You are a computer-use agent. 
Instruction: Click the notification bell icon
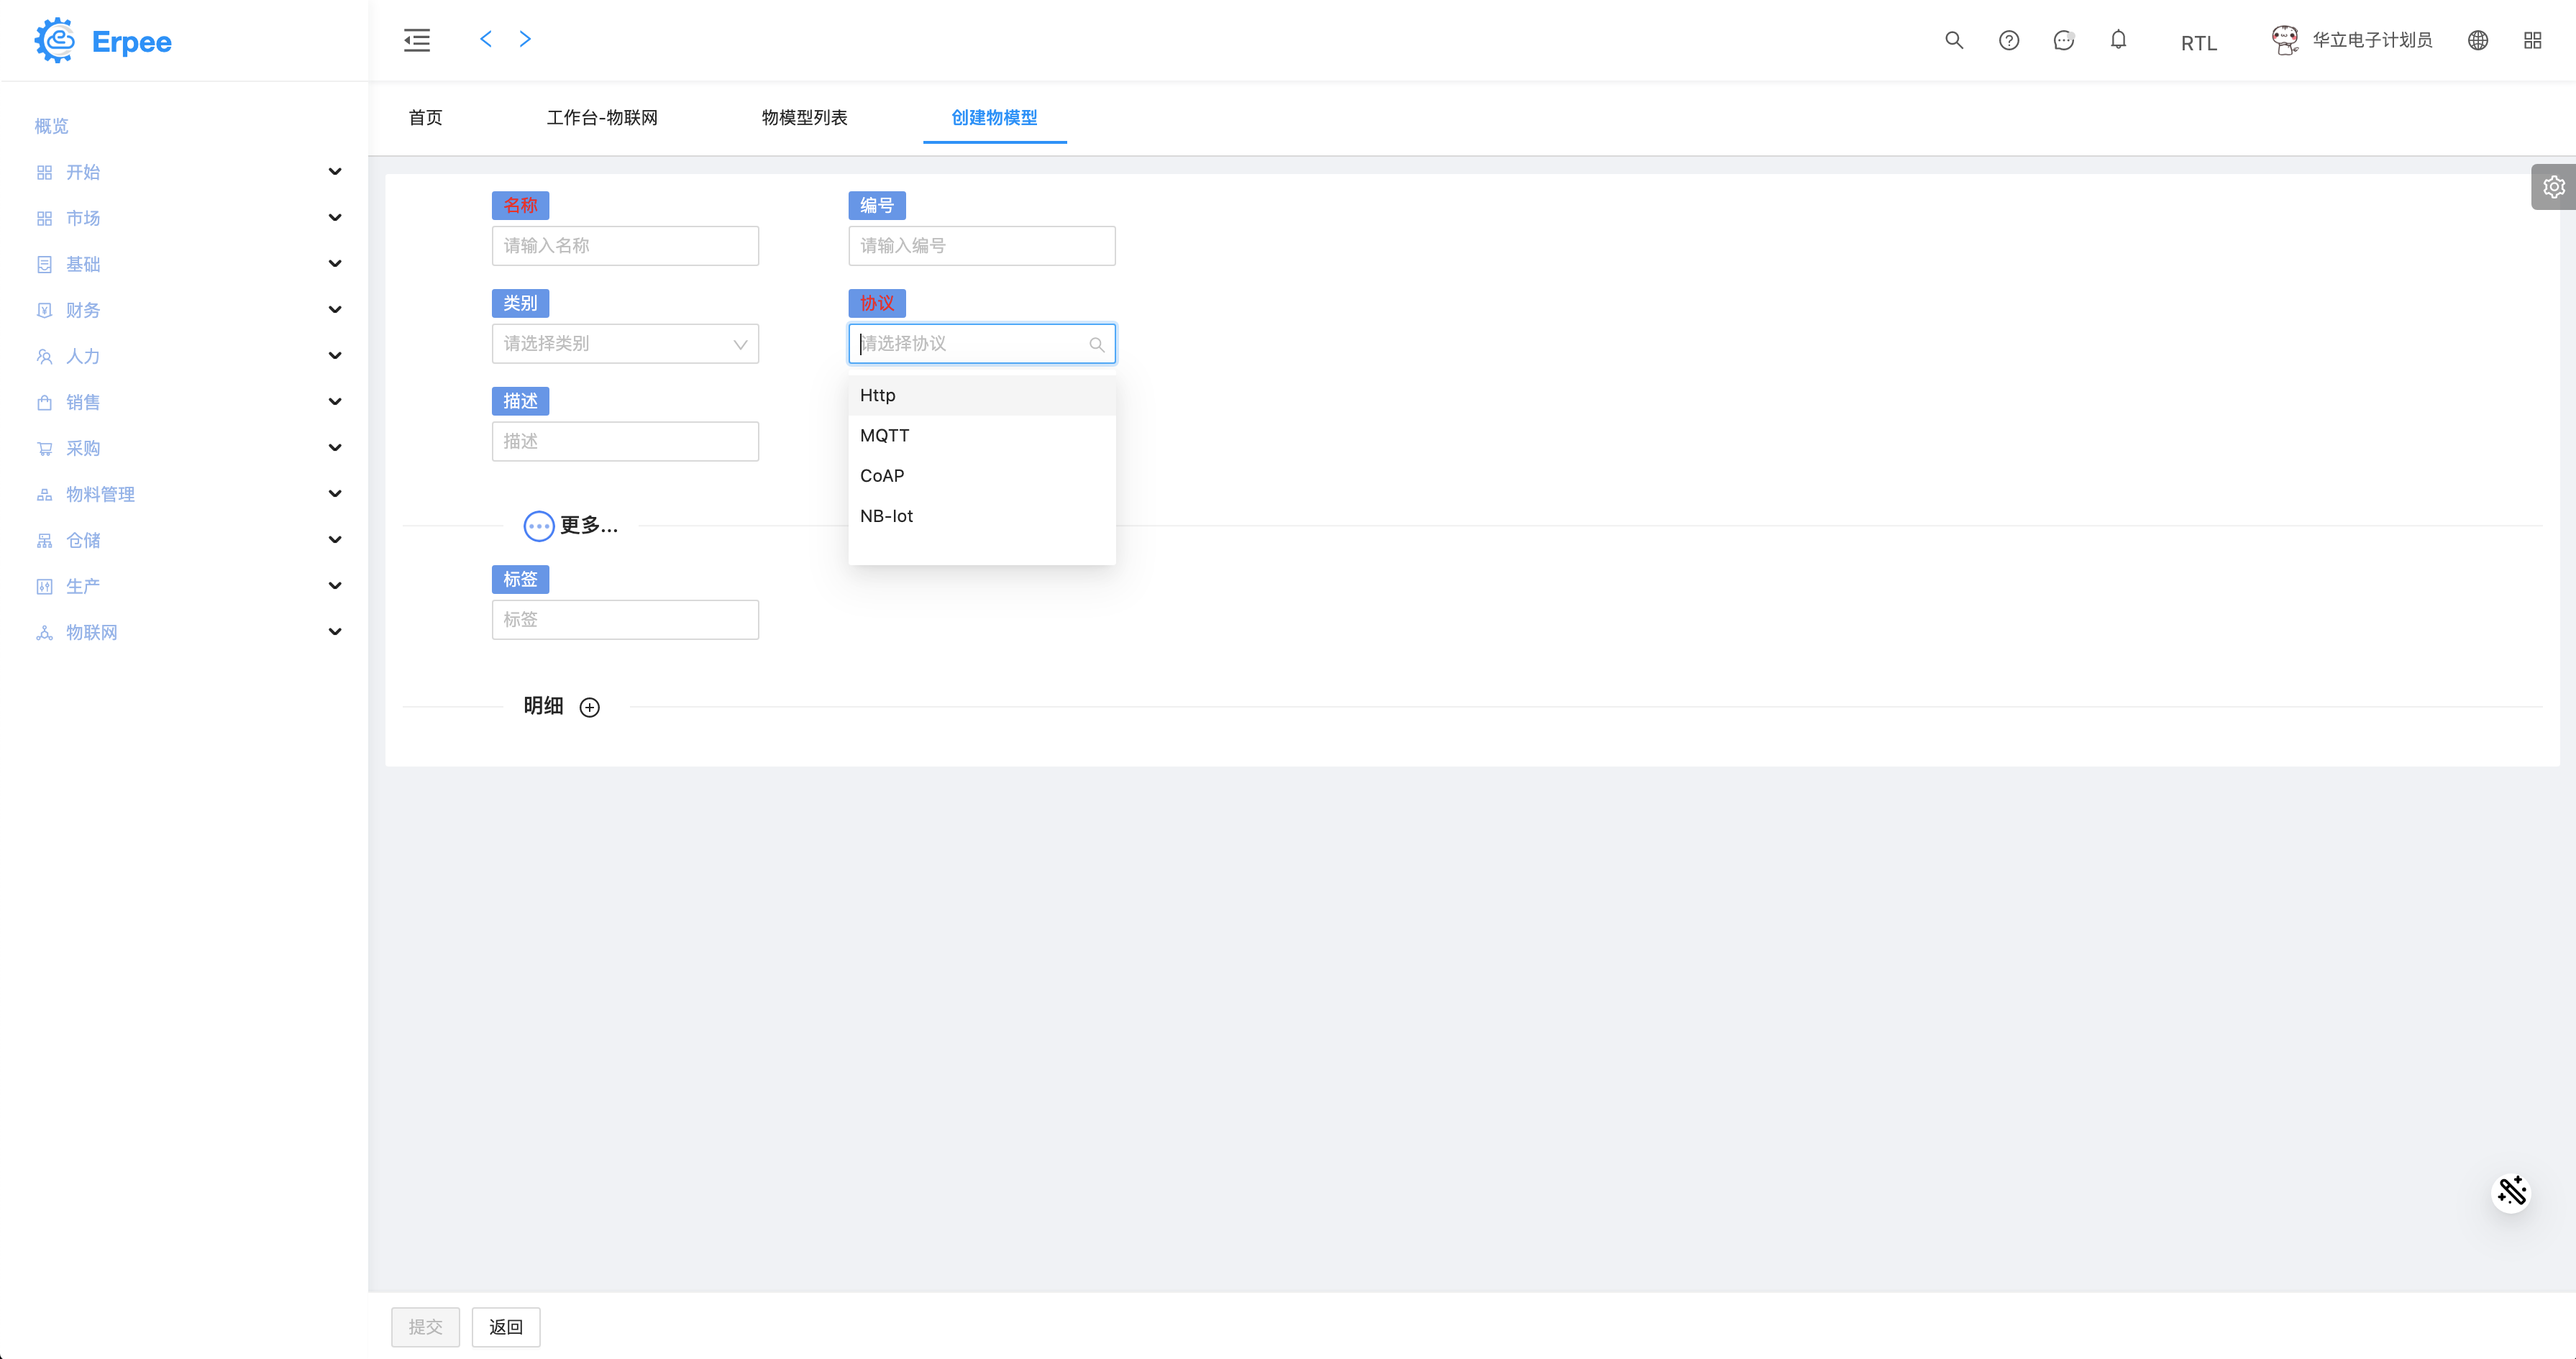[2118, 40]
